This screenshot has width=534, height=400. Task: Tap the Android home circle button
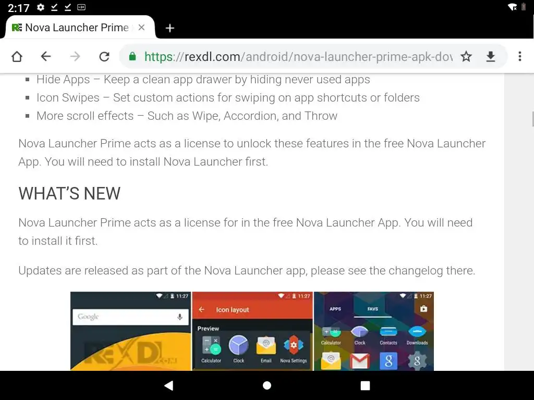267,385
